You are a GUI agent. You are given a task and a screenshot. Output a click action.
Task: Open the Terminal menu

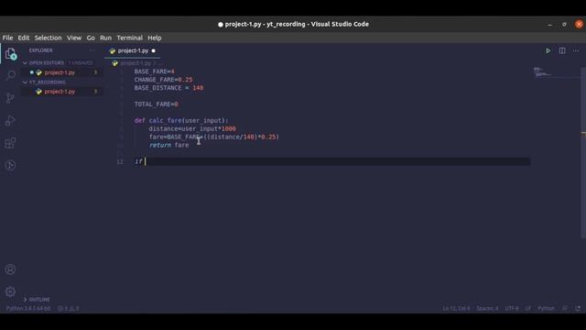tap(130, 38)
